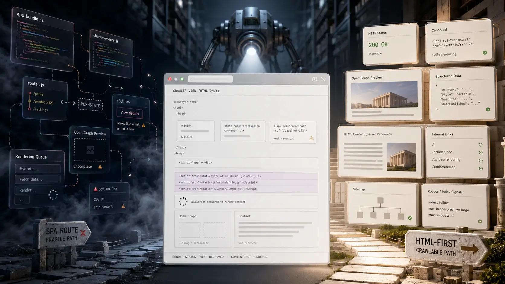Click the "Indexable" label under HTTP Status
Image resolution: width=505 pixels, height=284 pixels.
point(375,54)
